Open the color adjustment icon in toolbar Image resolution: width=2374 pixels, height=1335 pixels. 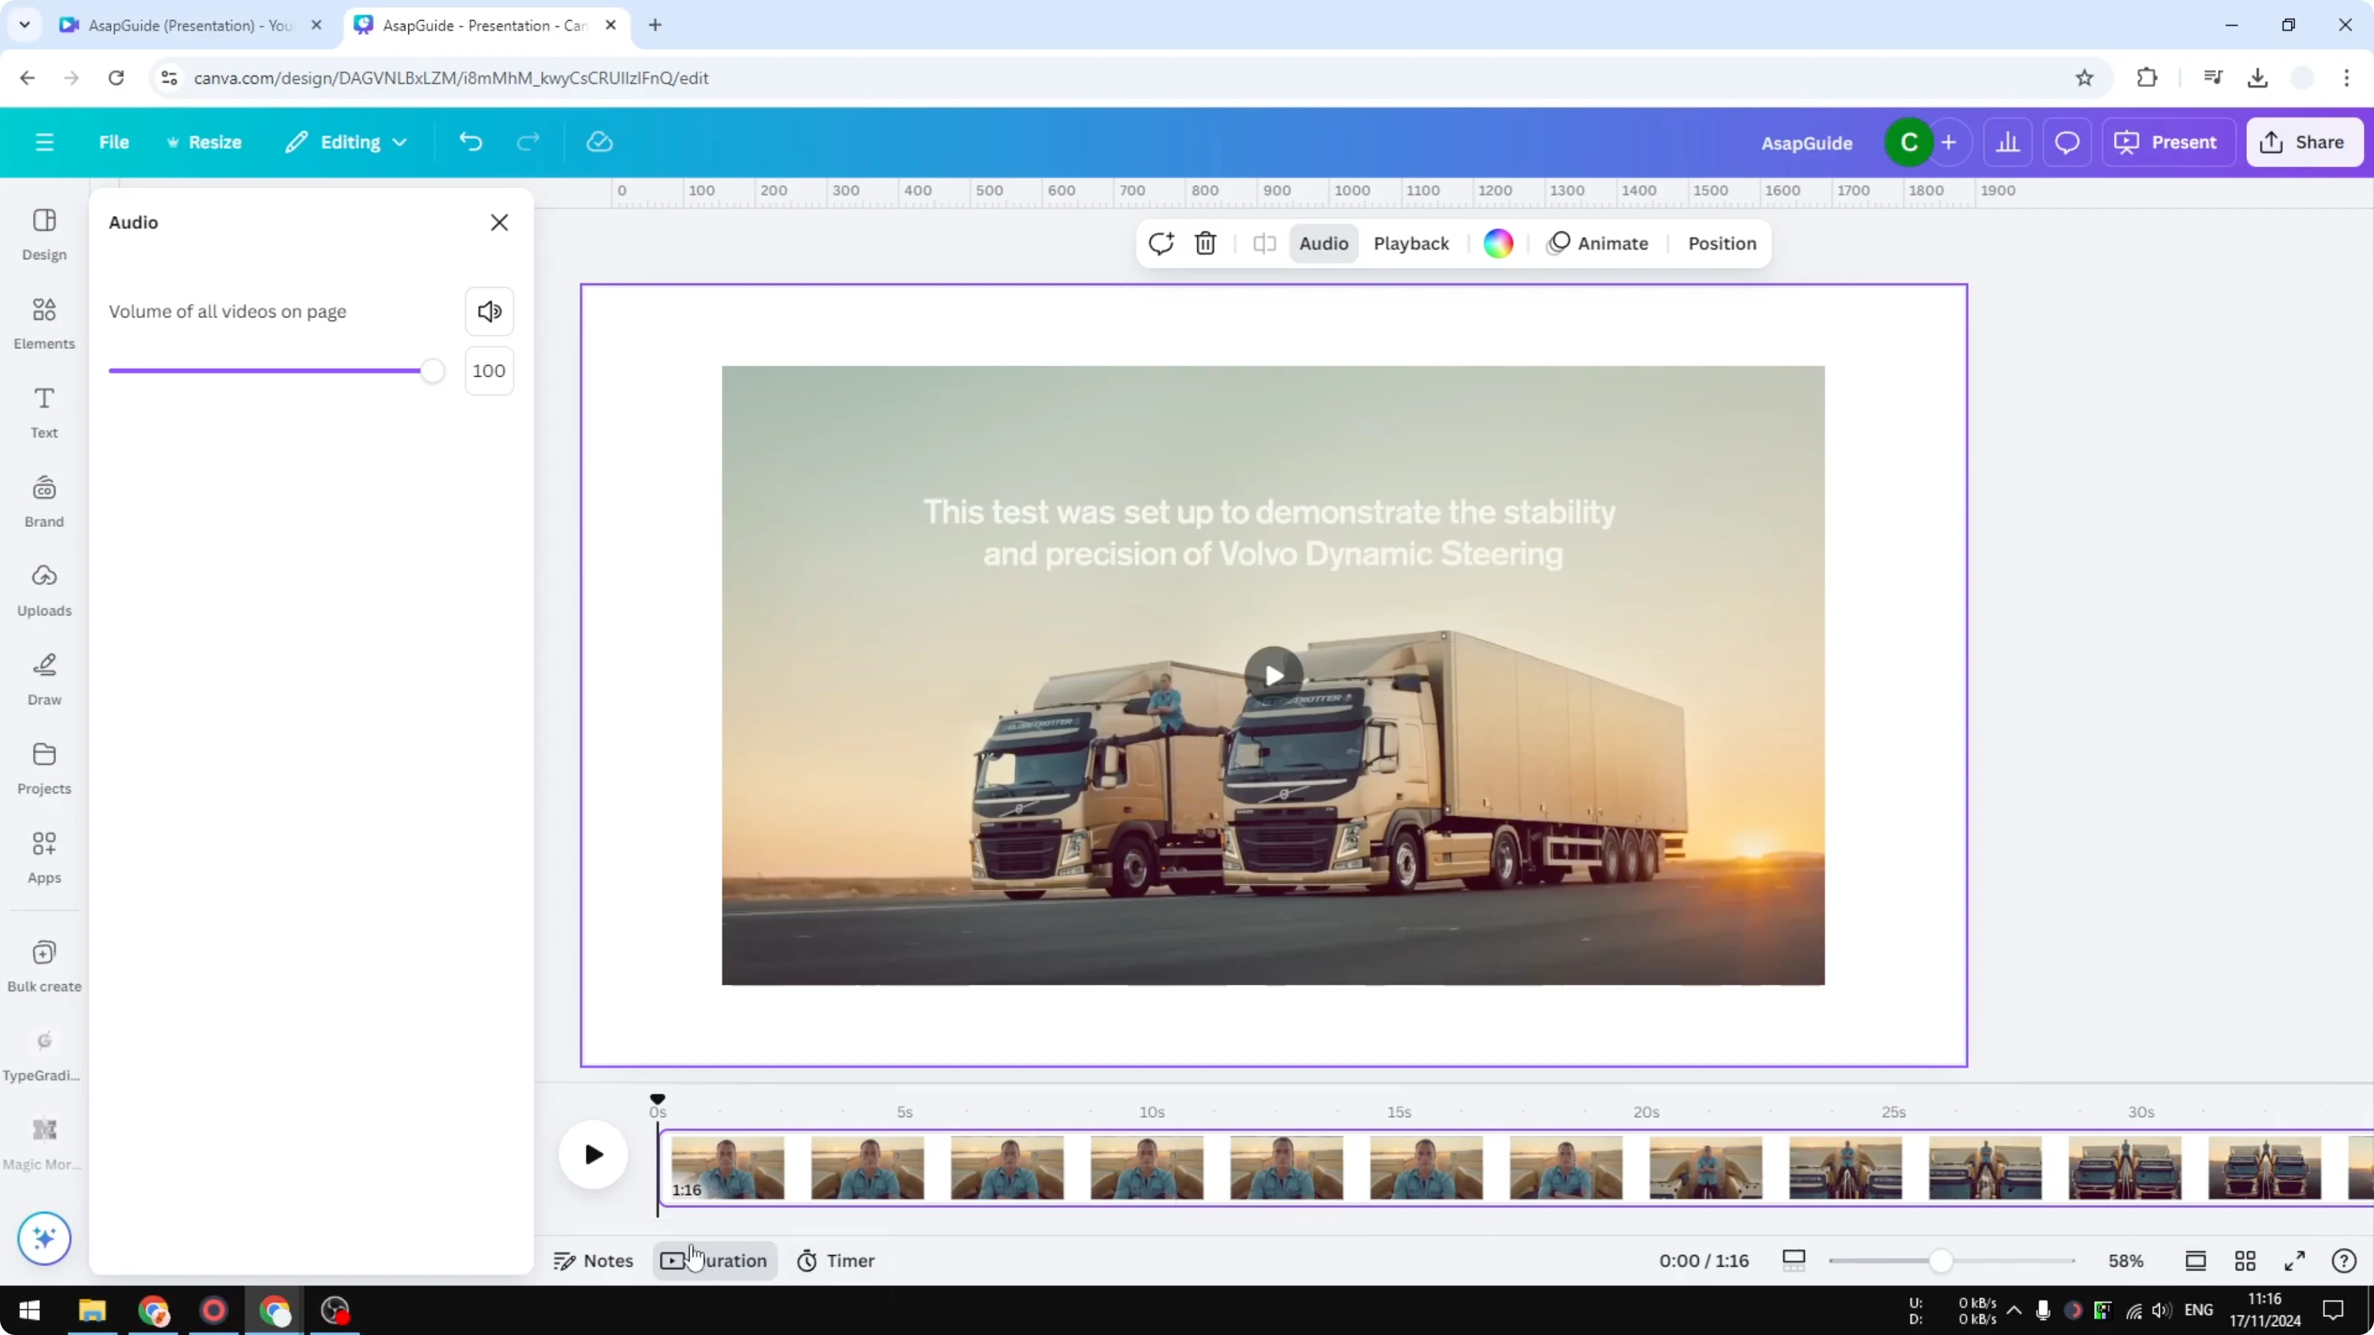point(1497,243)
